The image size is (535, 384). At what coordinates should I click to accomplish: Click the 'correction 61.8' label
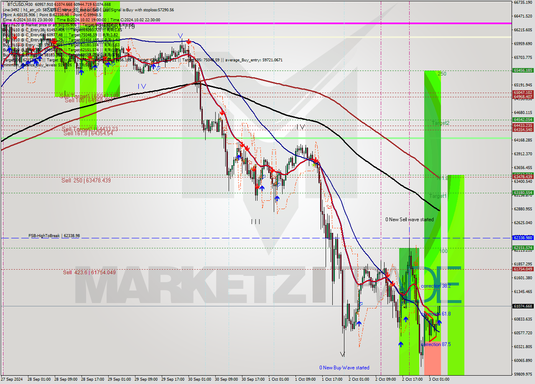point(436,313)
